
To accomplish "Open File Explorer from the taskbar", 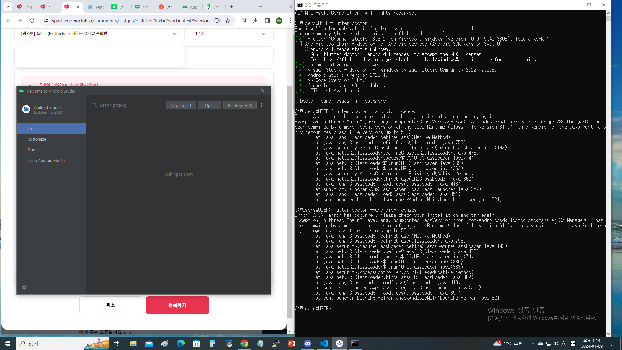I will pyautogui.click(x=133, y=344).
